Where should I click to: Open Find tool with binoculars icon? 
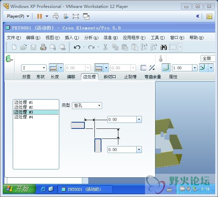pos(163,47)
